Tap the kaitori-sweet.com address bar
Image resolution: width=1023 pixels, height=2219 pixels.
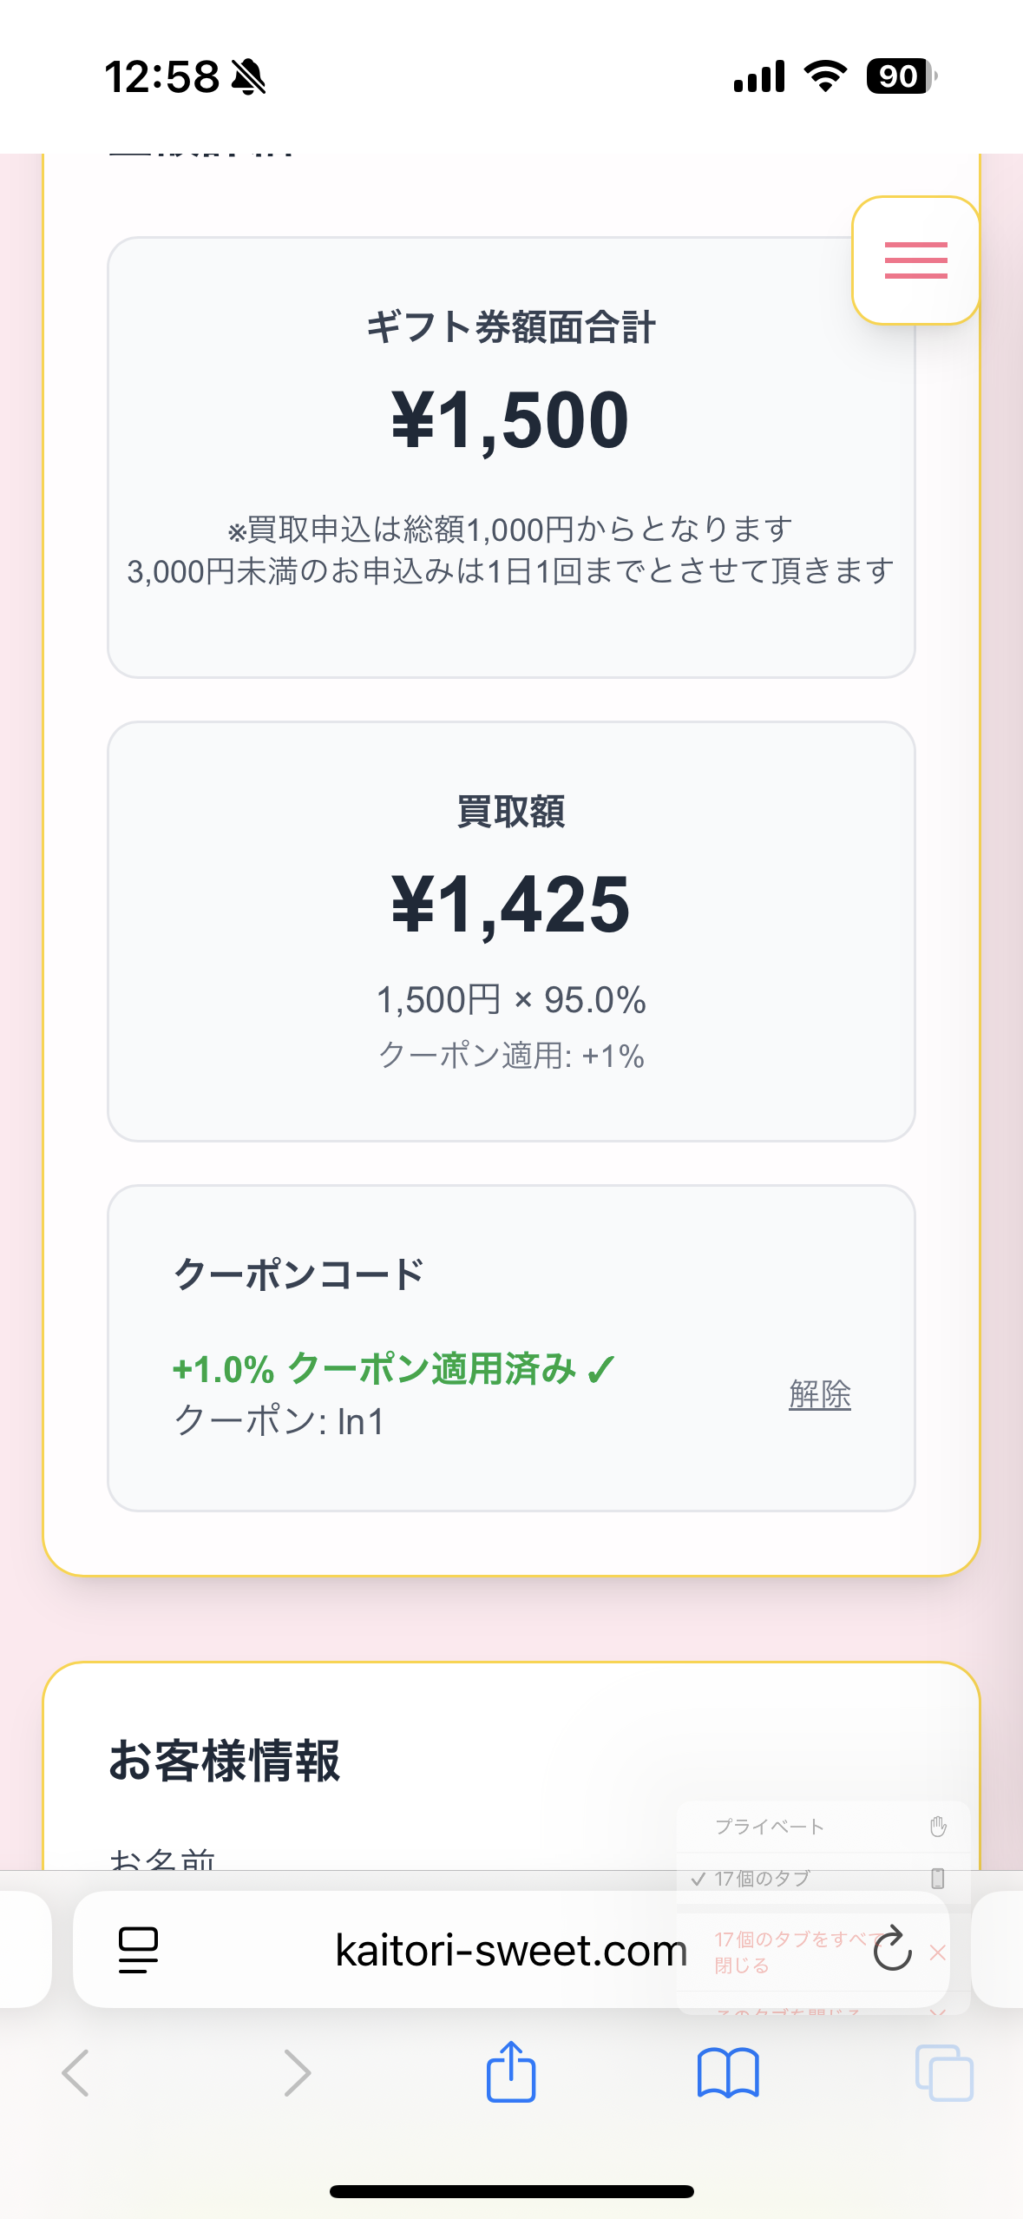[x=511, y=1950]
